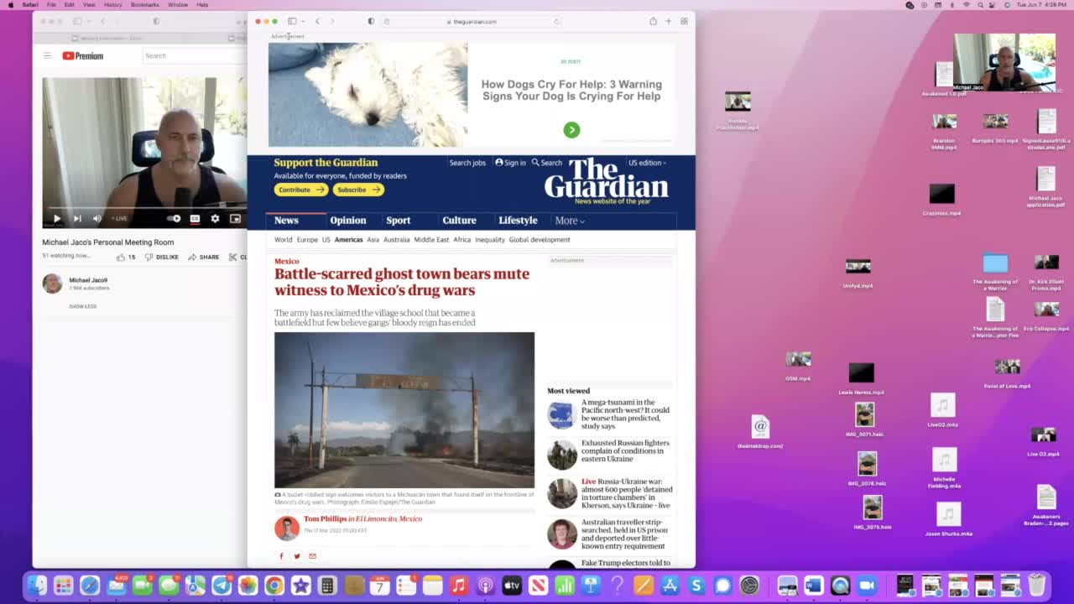Select the Lifestyle navigation tab
The width and height of the screenshot is (1074, 604).
[518, 221]
